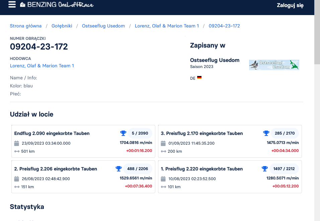Click the distance arrow icon showing 501 km
The width and height of the screenshot is (320, 221).
click(x=17, y=151)
